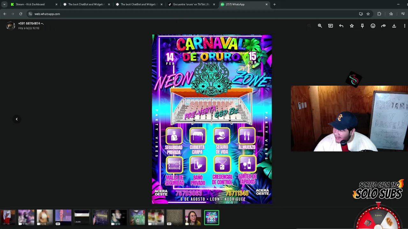Close the (157) WhatsApp tab
The height and width of the screenshot is (229, 408).
pos(266,4)
